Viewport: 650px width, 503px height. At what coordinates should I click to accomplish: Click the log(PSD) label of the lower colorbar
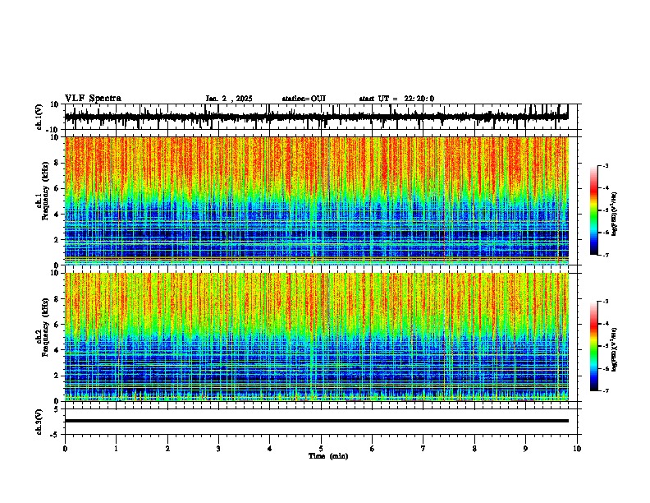point(615,349)
